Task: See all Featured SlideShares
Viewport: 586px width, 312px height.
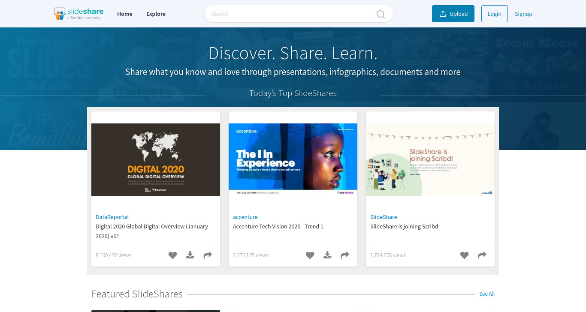Action: [x=487, y=294]
